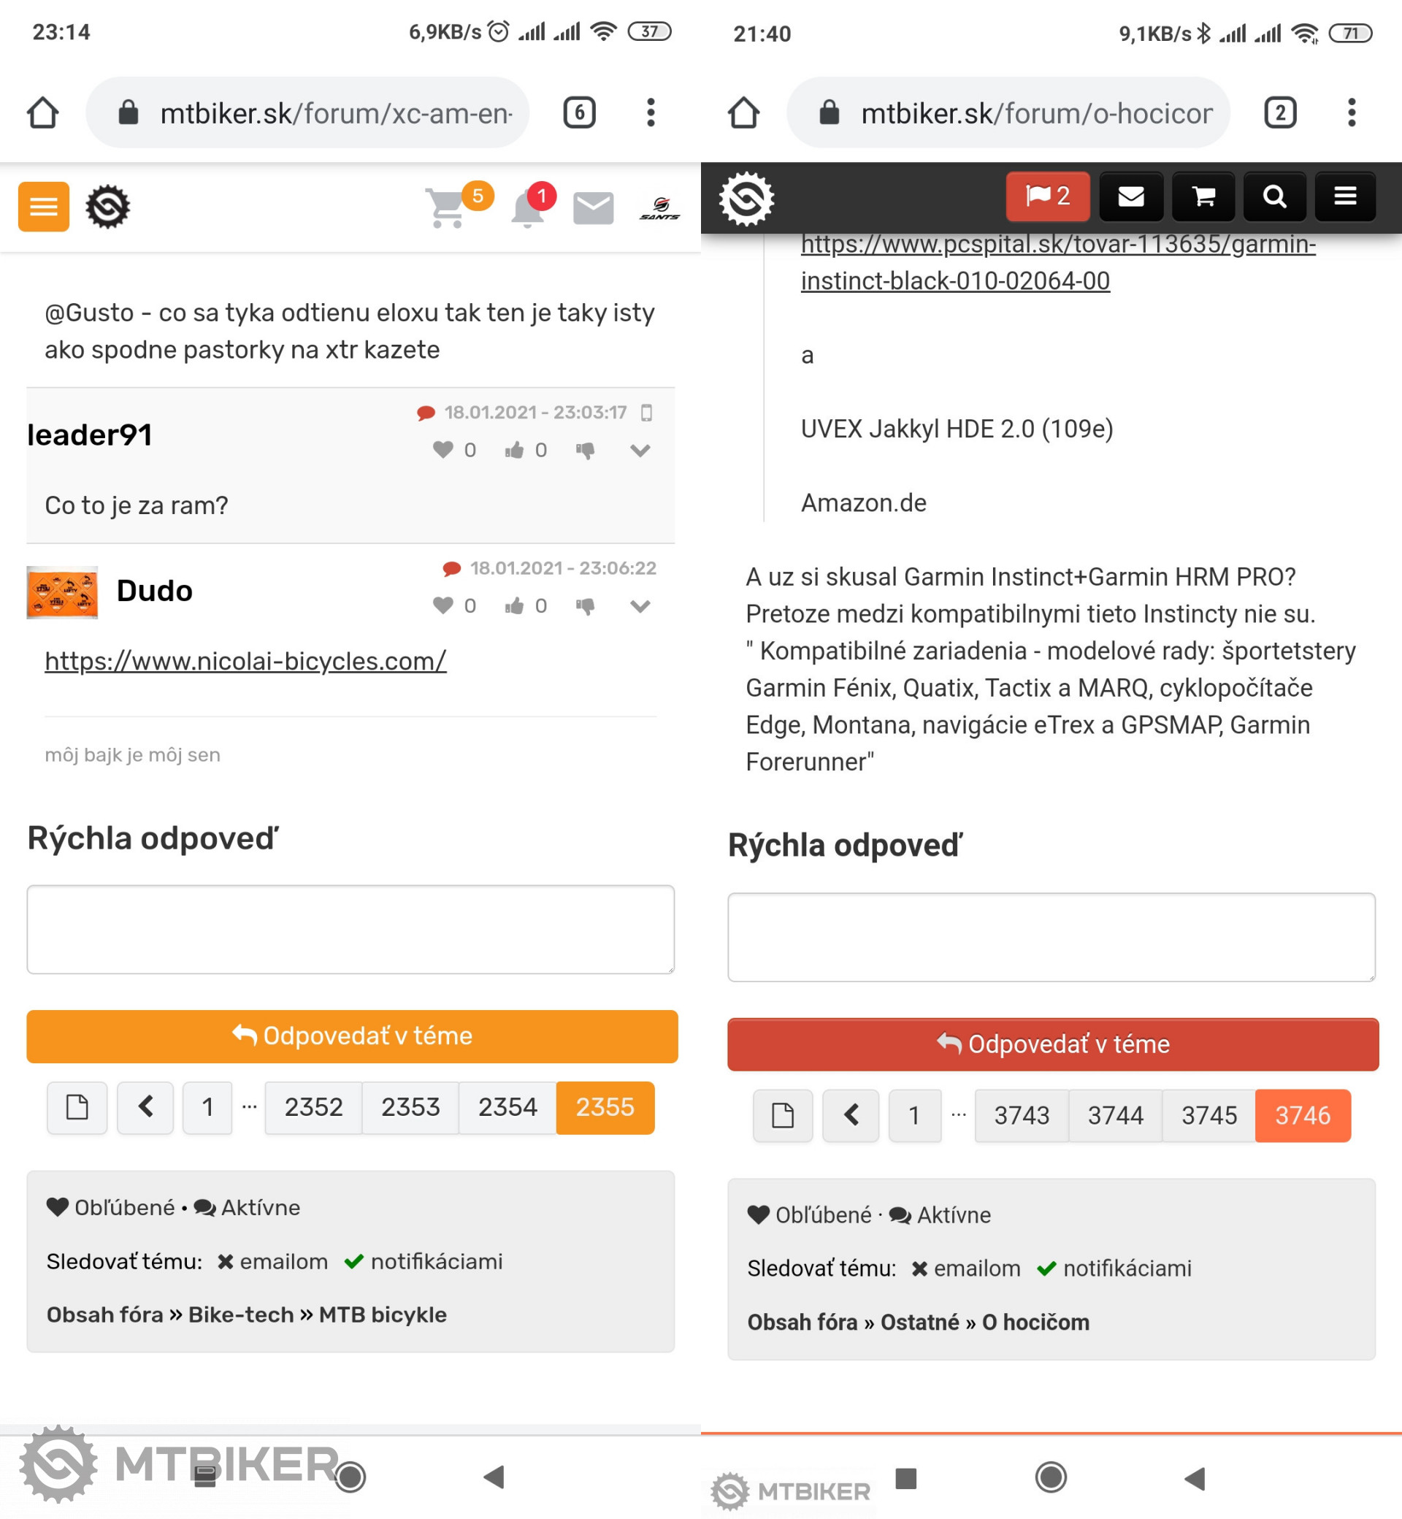
Task: Dislike Dudo's post with thumbs down
Action: click(x=585, y=605)
